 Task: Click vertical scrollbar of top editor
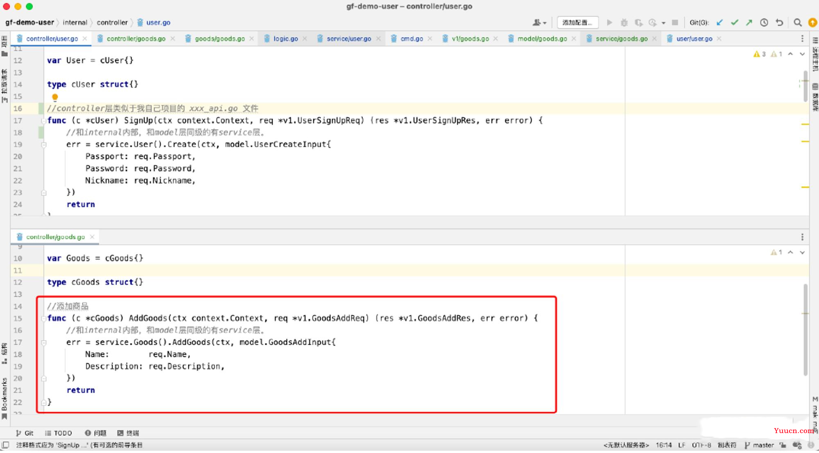point(805,86)
